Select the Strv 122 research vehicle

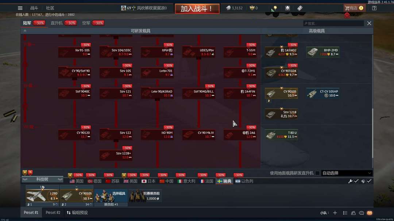[116, 134]
